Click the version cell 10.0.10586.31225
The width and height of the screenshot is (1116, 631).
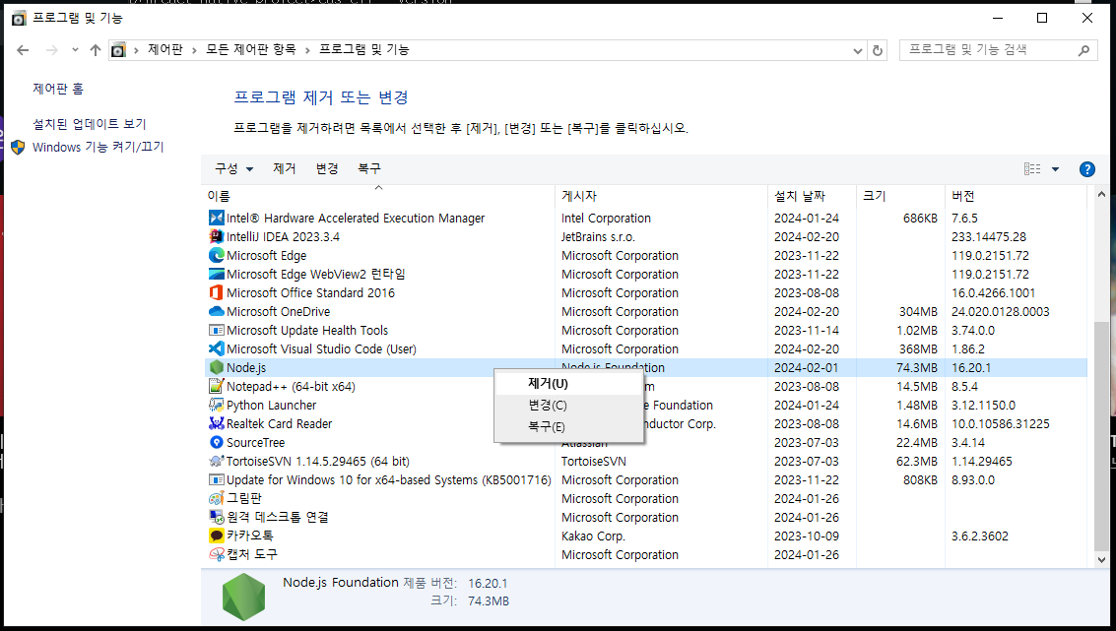(1000, 423)
